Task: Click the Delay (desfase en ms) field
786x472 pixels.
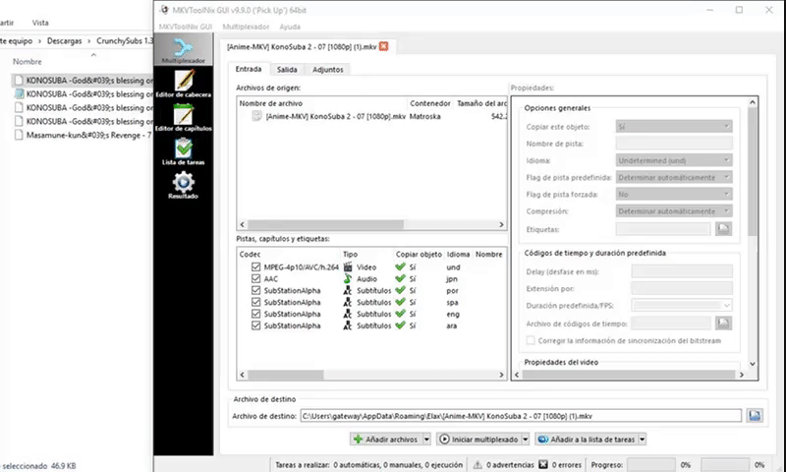Action: (x=682, y=271)
